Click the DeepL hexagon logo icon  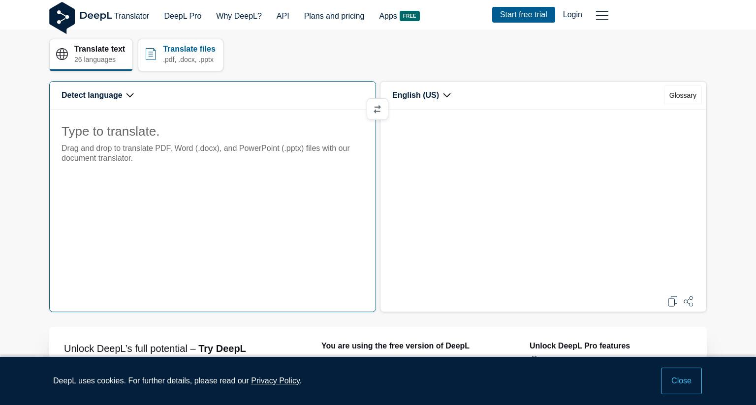(62, 18)
